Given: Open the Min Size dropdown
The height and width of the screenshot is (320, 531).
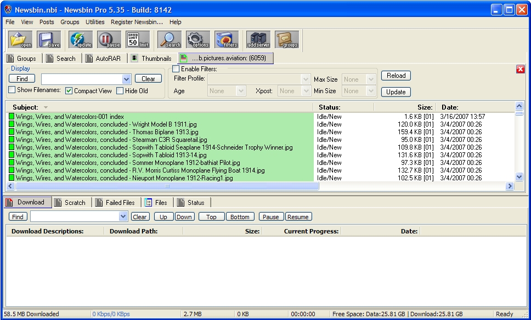Looking at the screenshot, I should (x=371, y=91).
